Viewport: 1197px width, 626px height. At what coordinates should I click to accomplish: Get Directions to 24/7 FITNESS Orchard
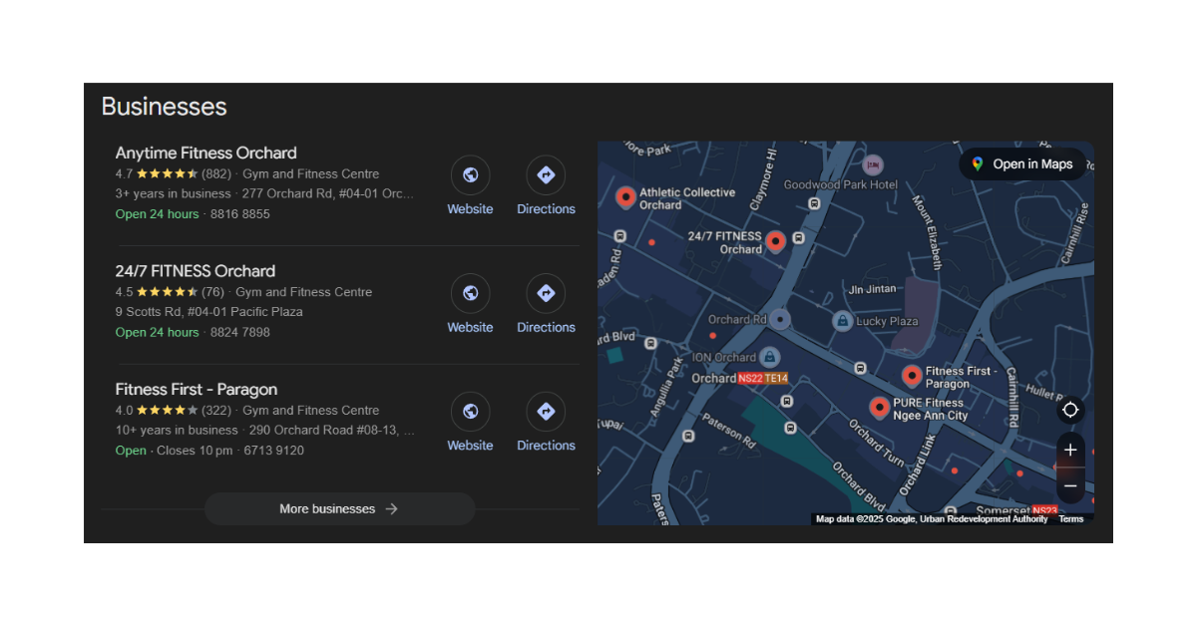tap(546, 294)
